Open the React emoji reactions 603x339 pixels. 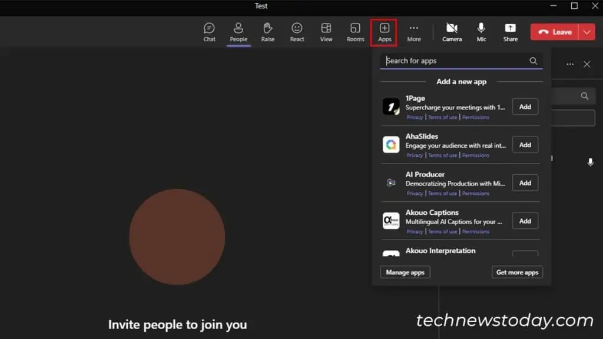[x=297, y=31]
